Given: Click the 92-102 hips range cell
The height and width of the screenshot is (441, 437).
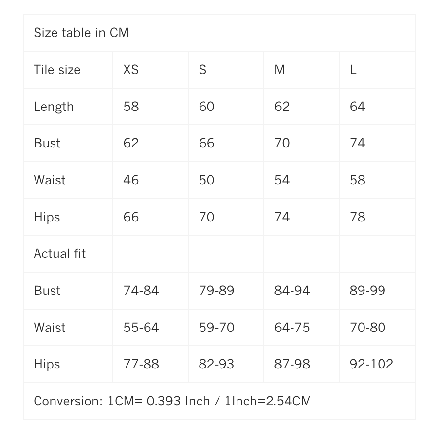Looking at the screenshot, I should coord(371,364).
